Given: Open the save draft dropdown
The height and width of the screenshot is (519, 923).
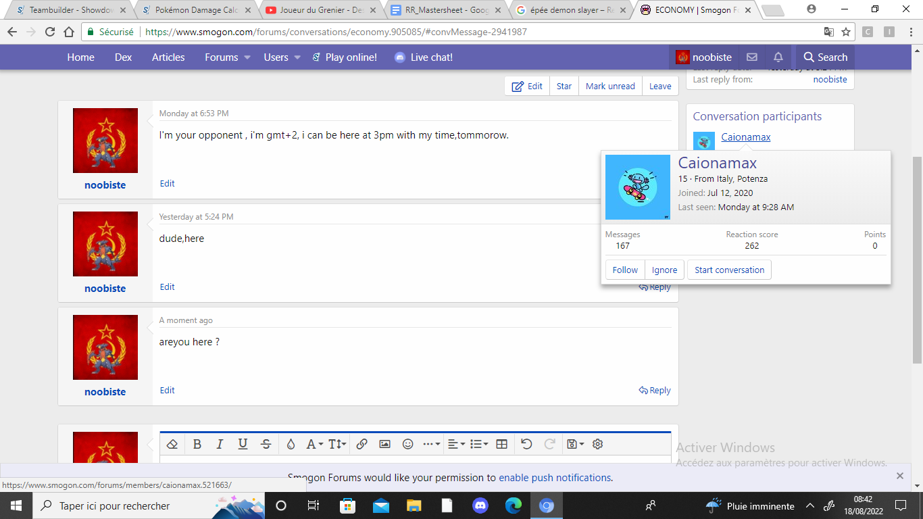Looking at the screenshot, I should pyautogui.click(x=575, y=444).
